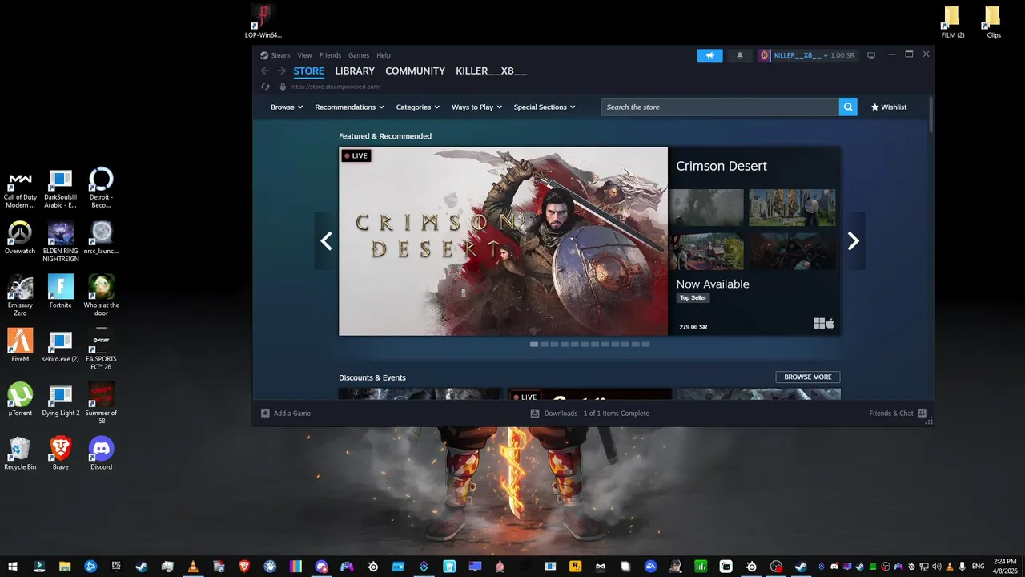Show previous featured game with left arrow

click(326, 241)
